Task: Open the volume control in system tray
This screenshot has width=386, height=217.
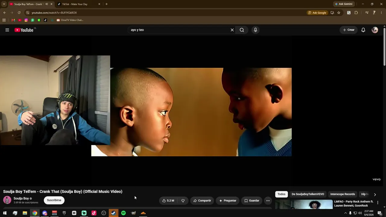Action: point(360,213)
